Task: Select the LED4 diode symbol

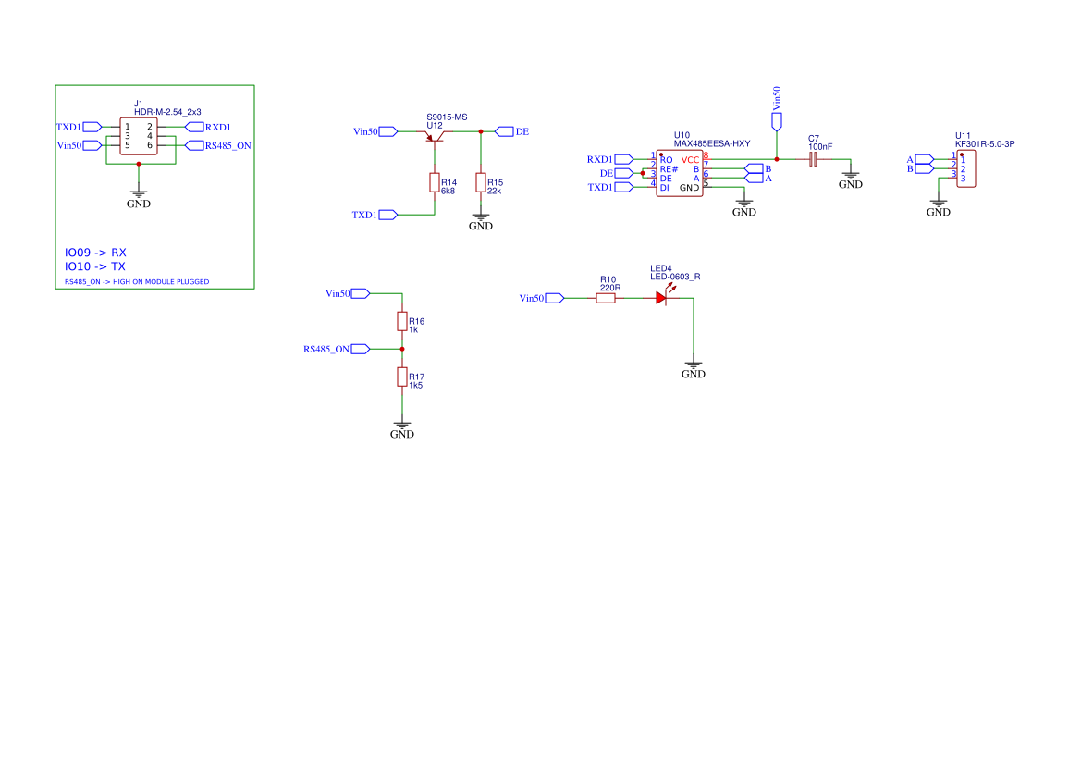Action: tap(662, 296)
